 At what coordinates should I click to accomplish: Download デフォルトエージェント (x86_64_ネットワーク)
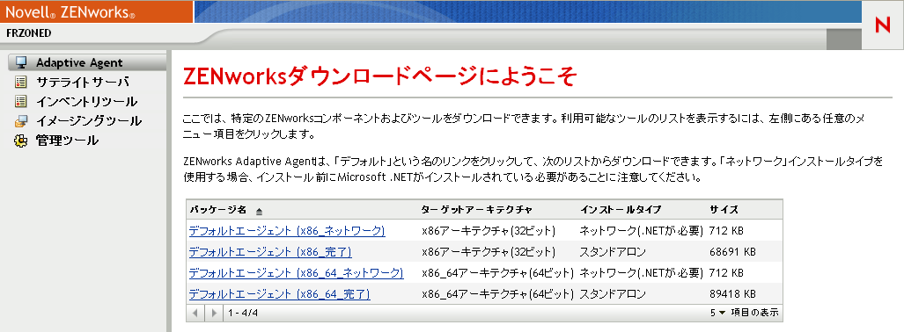click(296, 273)
